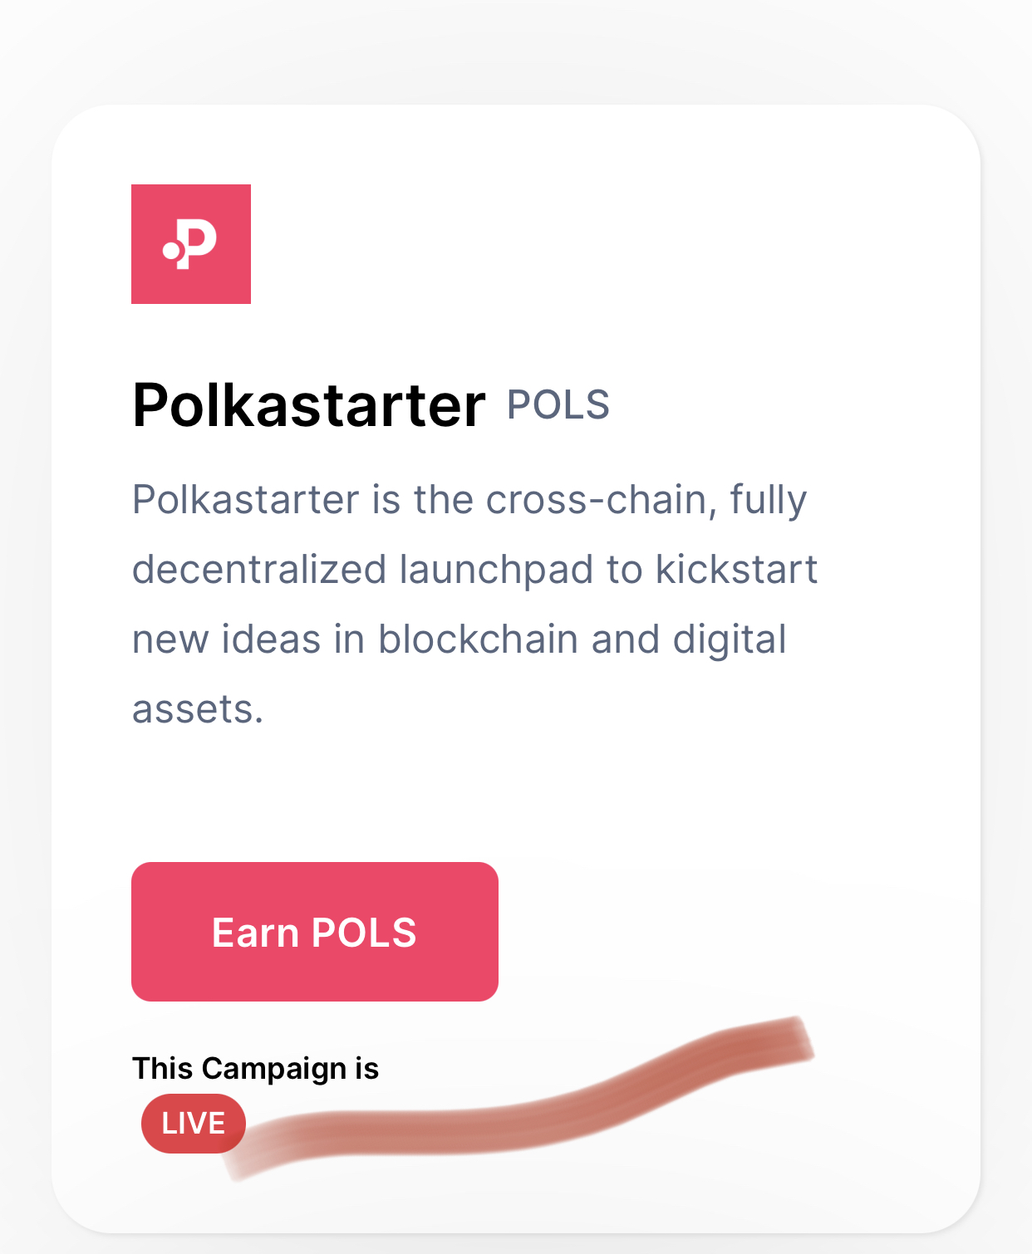Viewport: 1032px width, 1254px height.
Task: Click the white dot inside the logo
Action: pos(172,249)
